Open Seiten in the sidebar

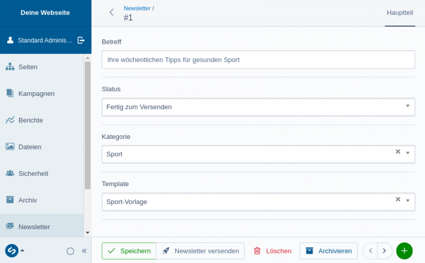pos(42,67)
